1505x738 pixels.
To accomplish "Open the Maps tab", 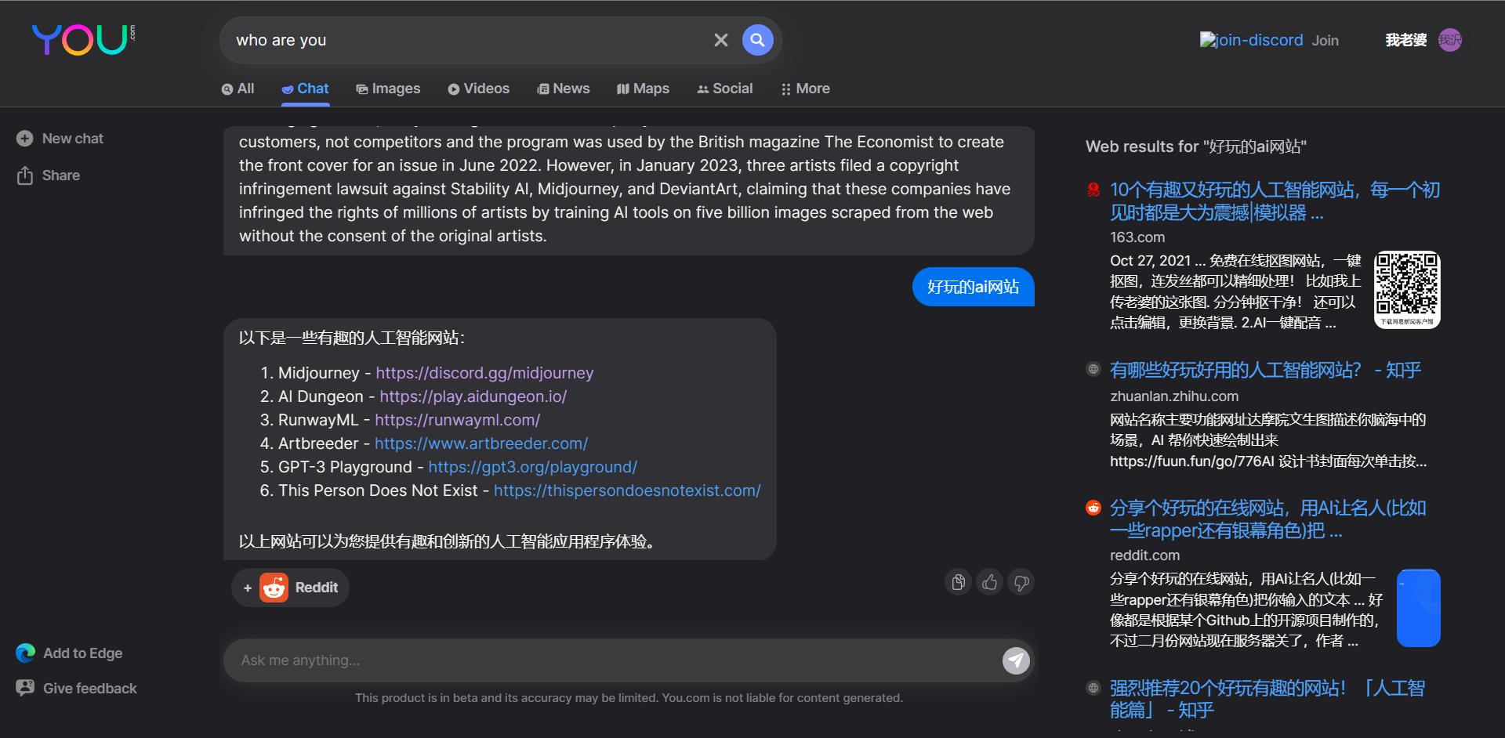I will point(643,89).
